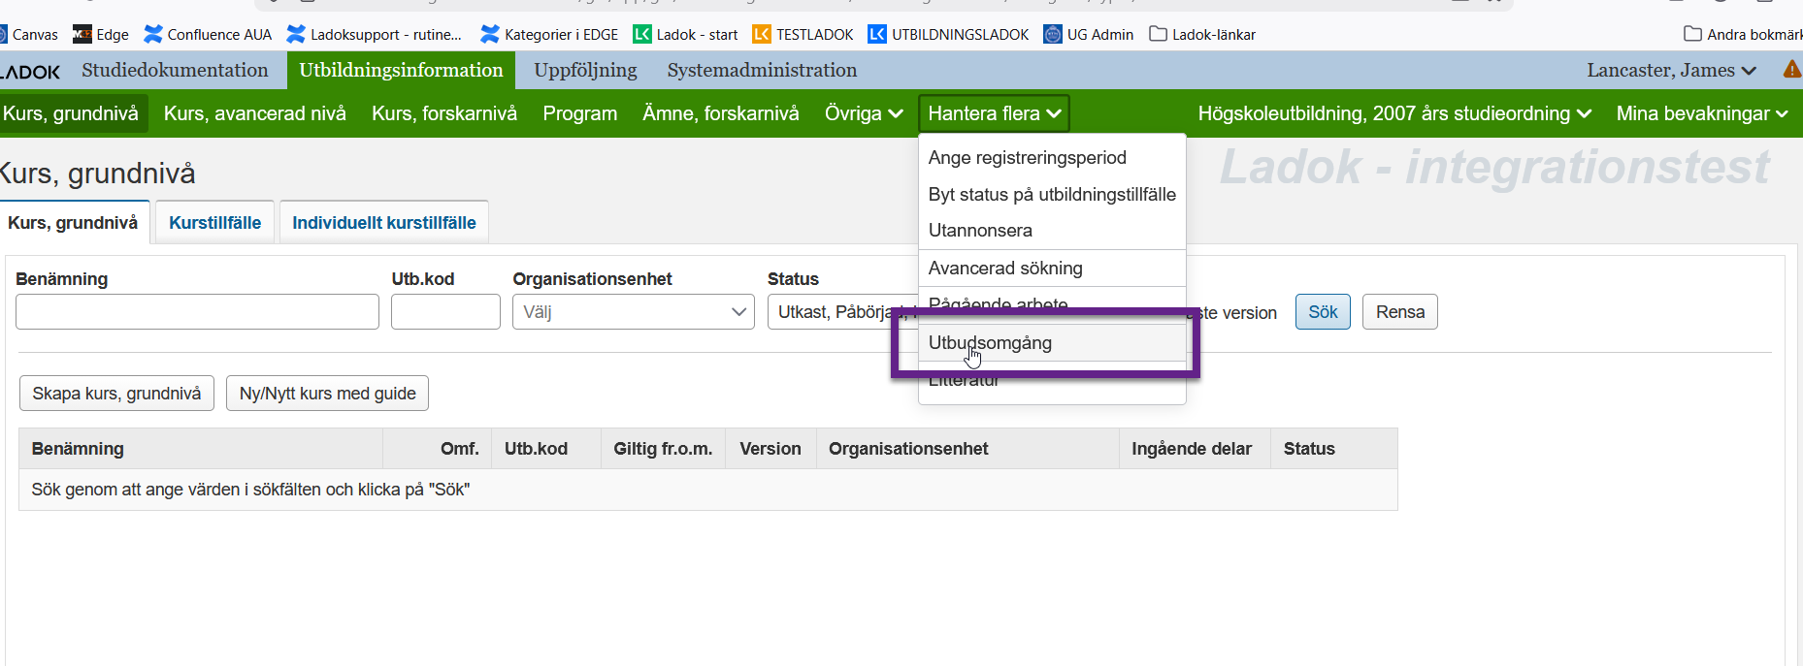Viewport: 1803px width, 666px height.
Task: Expand the Lancaster, James user menu
Action: tap(1671, 70)
